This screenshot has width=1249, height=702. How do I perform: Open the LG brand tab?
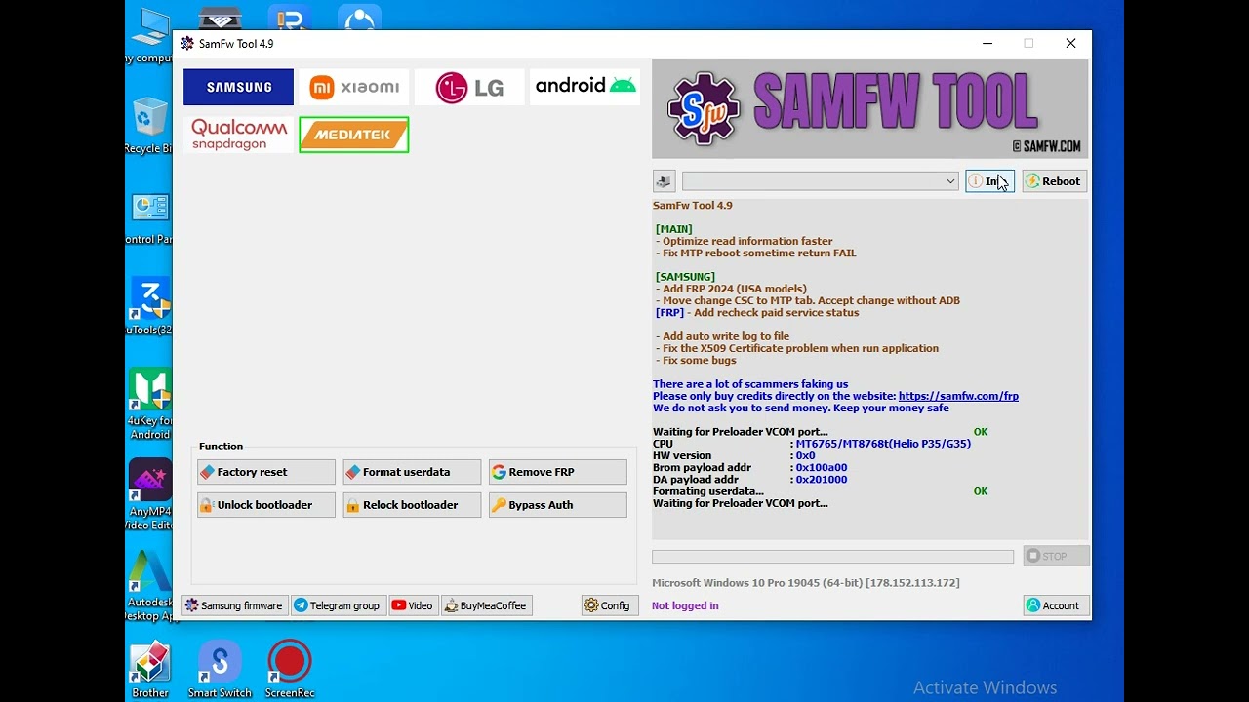469,87
